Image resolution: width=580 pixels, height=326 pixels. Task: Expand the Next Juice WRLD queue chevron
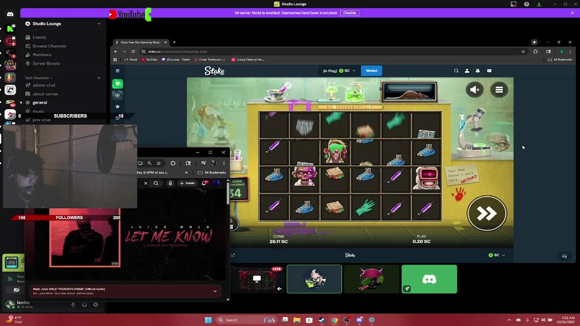point(215,291)
